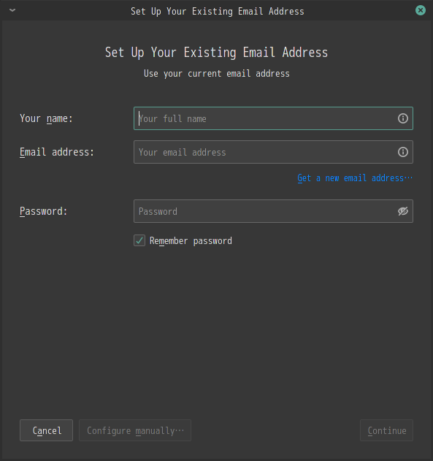Click the info icon in the name field

403,118
